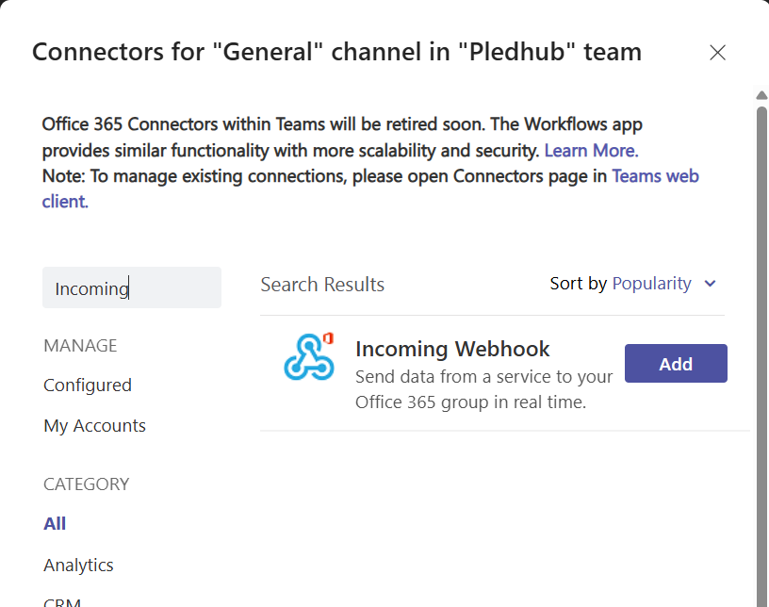
Task: Click the chevron next to Popularity
Action: (x=710, y=283)
